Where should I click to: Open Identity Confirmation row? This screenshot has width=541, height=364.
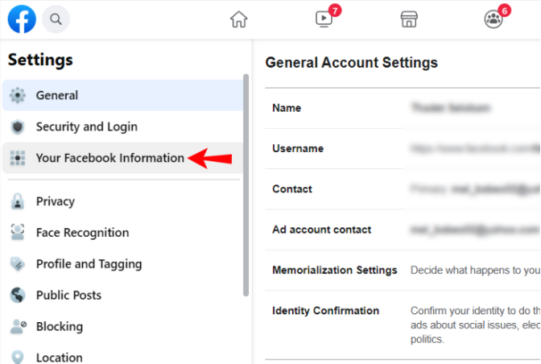coord(403,325)
